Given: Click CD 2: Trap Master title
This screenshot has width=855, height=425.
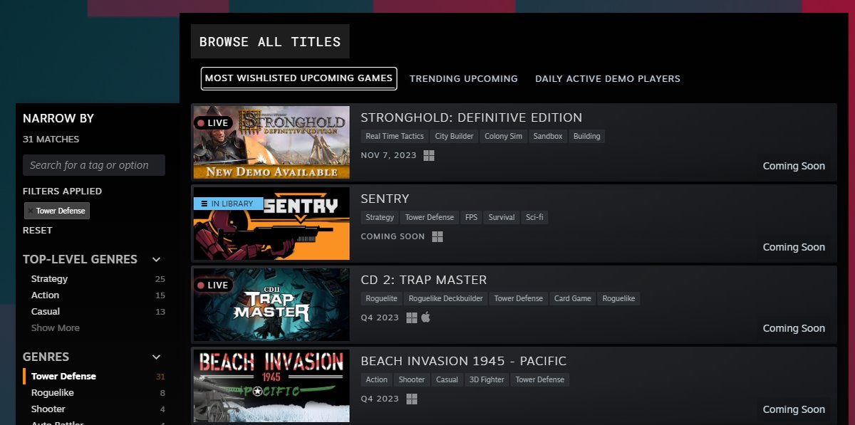Looking at the screenshot, I should pos(424,280).
